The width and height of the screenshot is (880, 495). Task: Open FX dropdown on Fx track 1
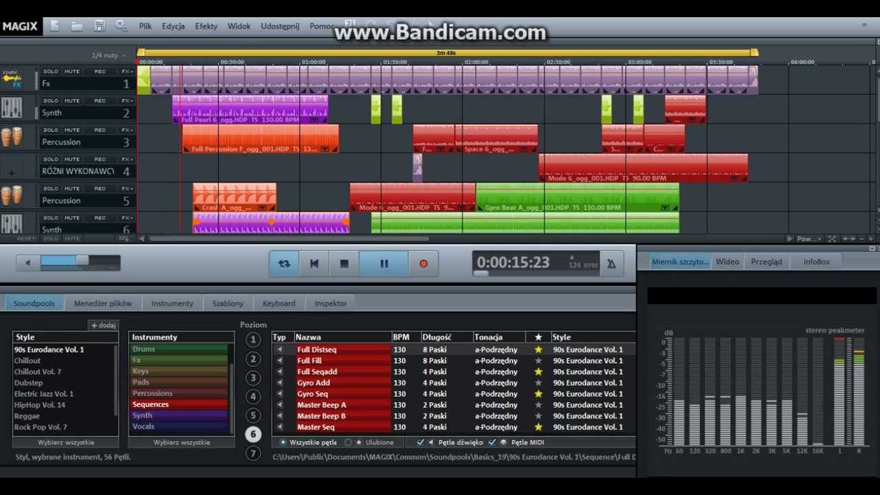pyautogui.click(x=127, y=71)
